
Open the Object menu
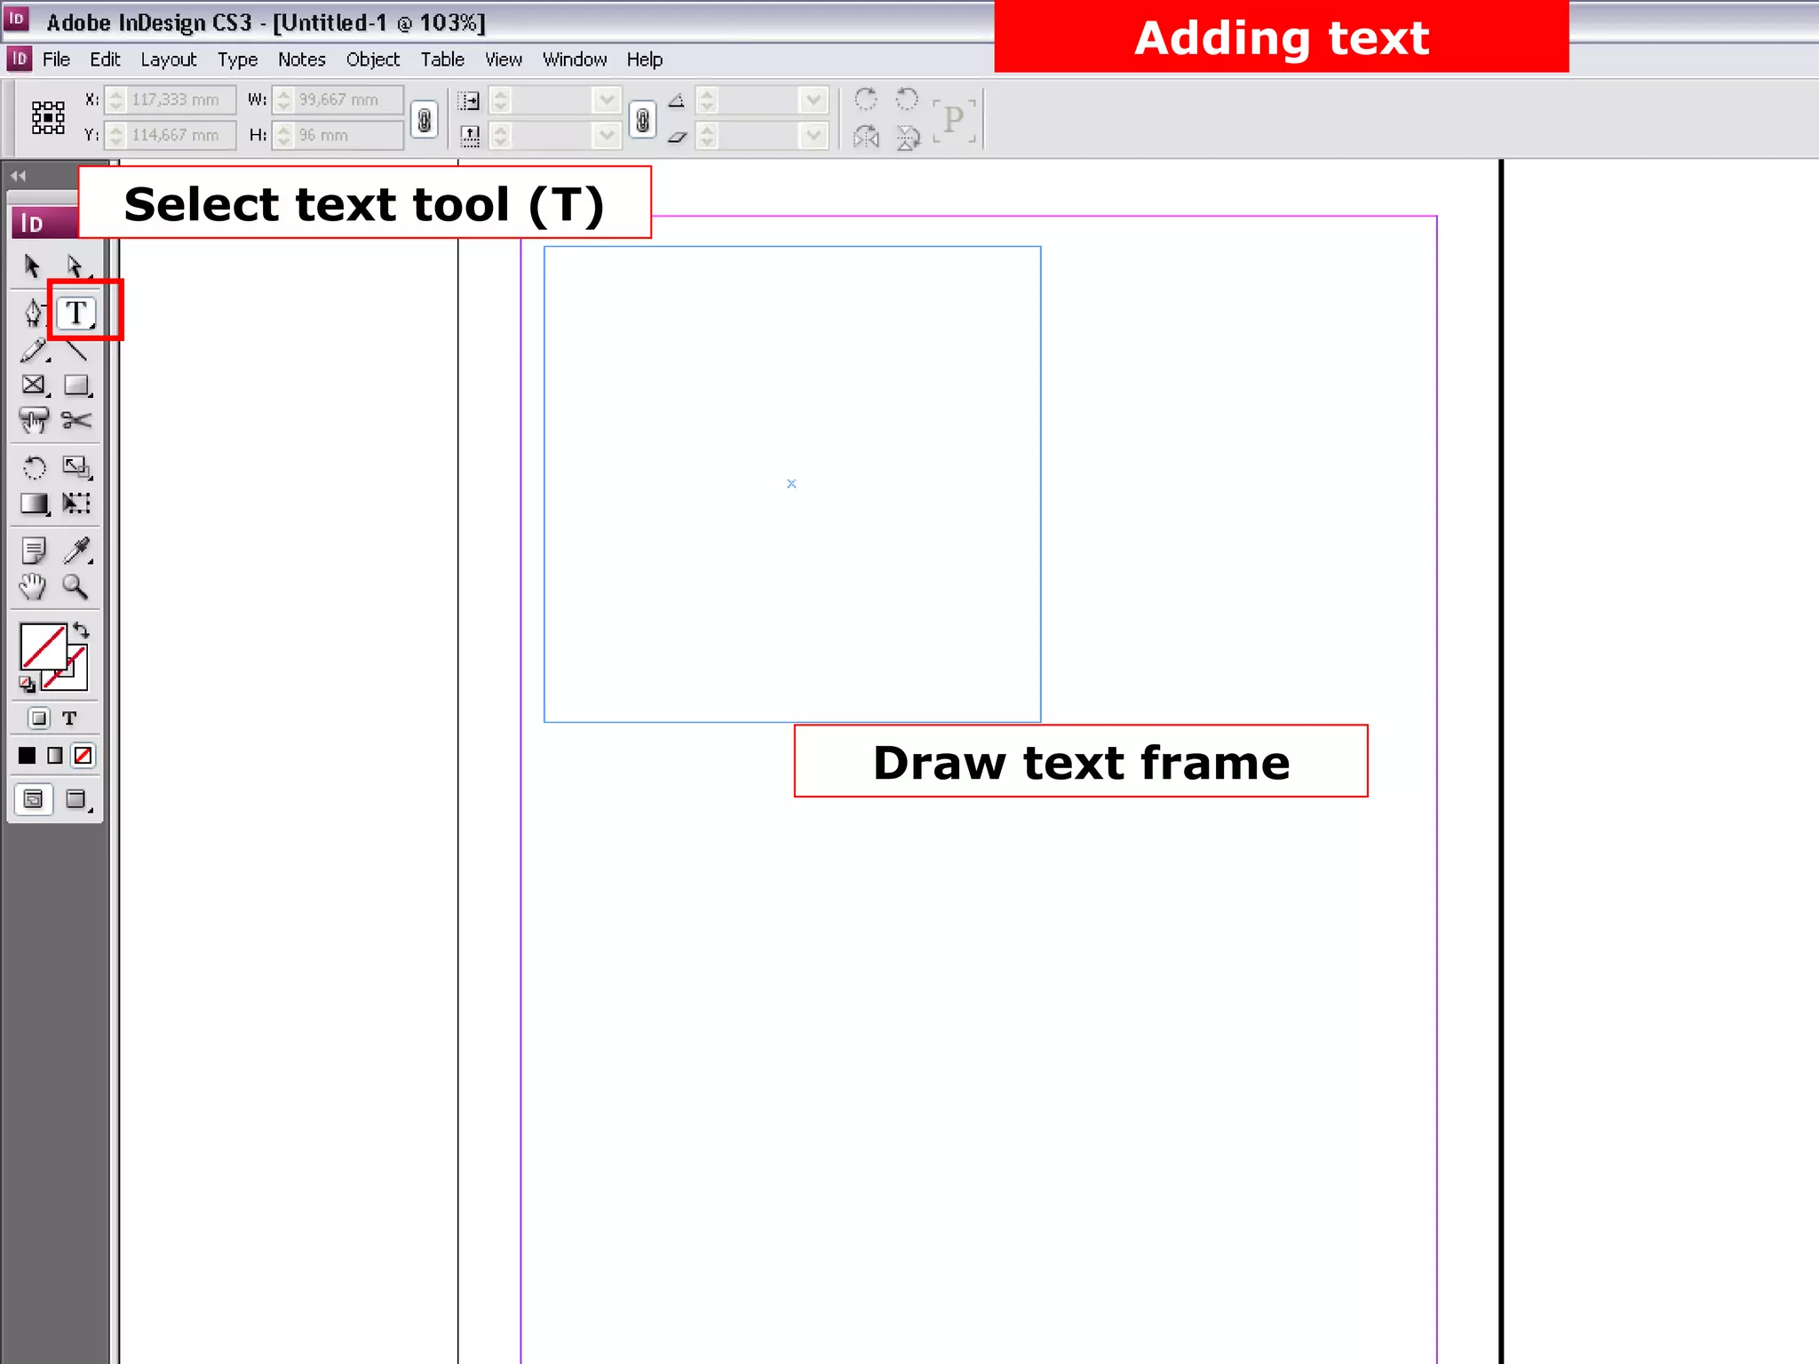(x=373, y=59)
